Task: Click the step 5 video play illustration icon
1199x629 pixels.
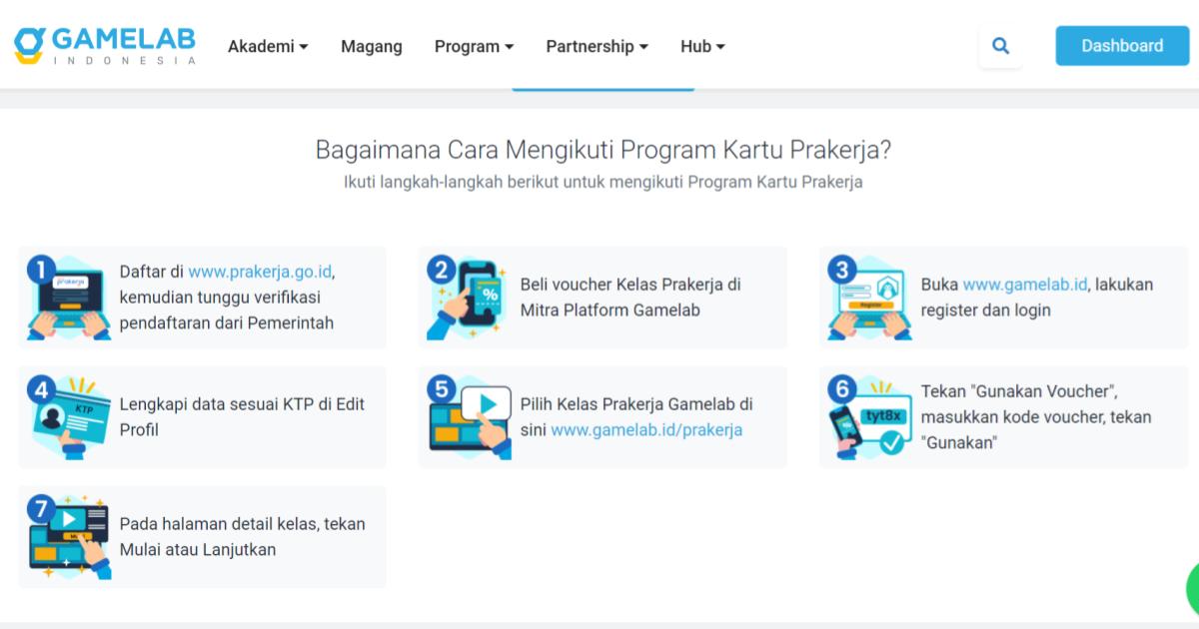Action: [470, 416]
